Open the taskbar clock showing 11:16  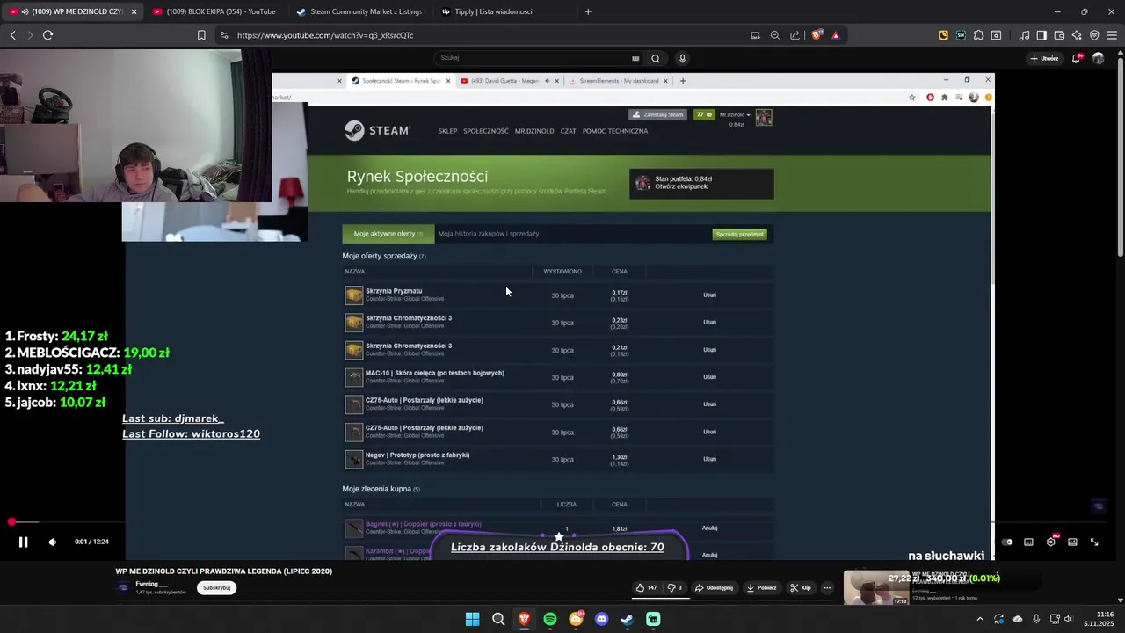(1099, 619)
